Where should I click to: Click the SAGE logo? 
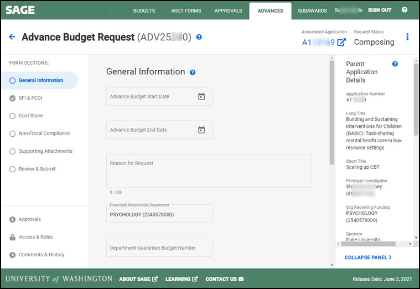pyautogui.click(x=20, y=10)
